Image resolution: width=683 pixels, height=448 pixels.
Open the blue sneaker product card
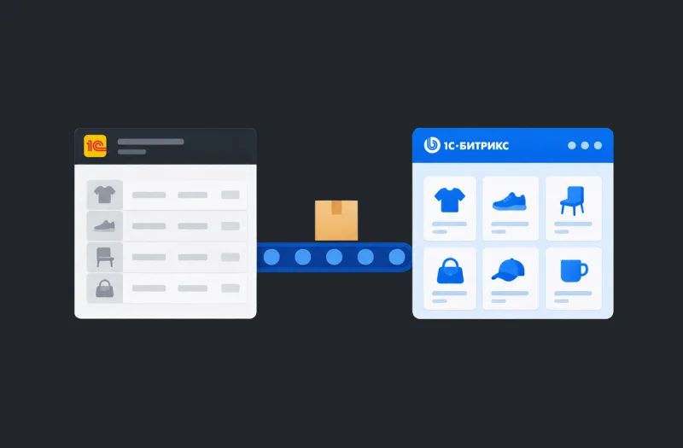click(511, 208)
